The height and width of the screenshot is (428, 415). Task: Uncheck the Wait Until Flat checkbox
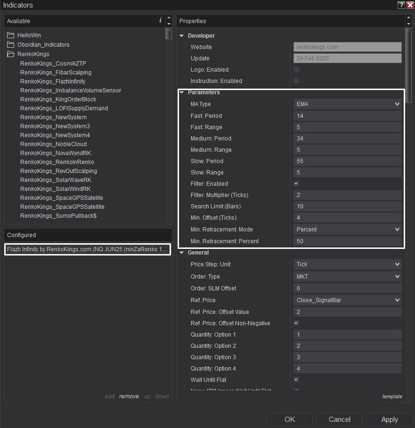(x=296, y=380)
